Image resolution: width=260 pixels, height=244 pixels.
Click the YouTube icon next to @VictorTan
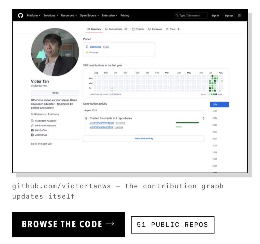[x=32, y=130]
